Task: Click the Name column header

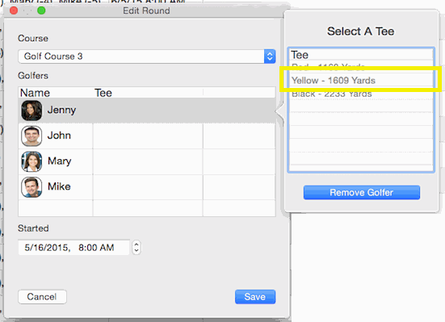Action: point(35,93)
